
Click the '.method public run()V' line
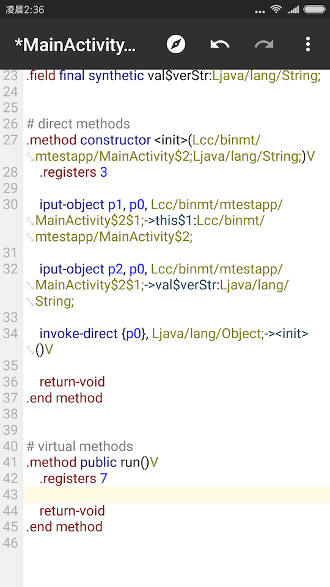[x=92, y=463]
